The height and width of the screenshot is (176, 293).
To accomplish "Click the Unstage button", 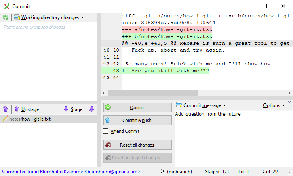I will click(x=27, y=109).
